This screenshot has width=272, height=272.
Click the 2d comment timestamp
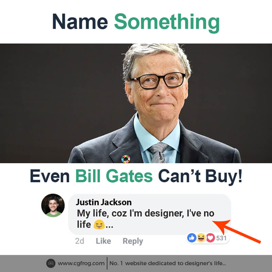tap(80, 241)
